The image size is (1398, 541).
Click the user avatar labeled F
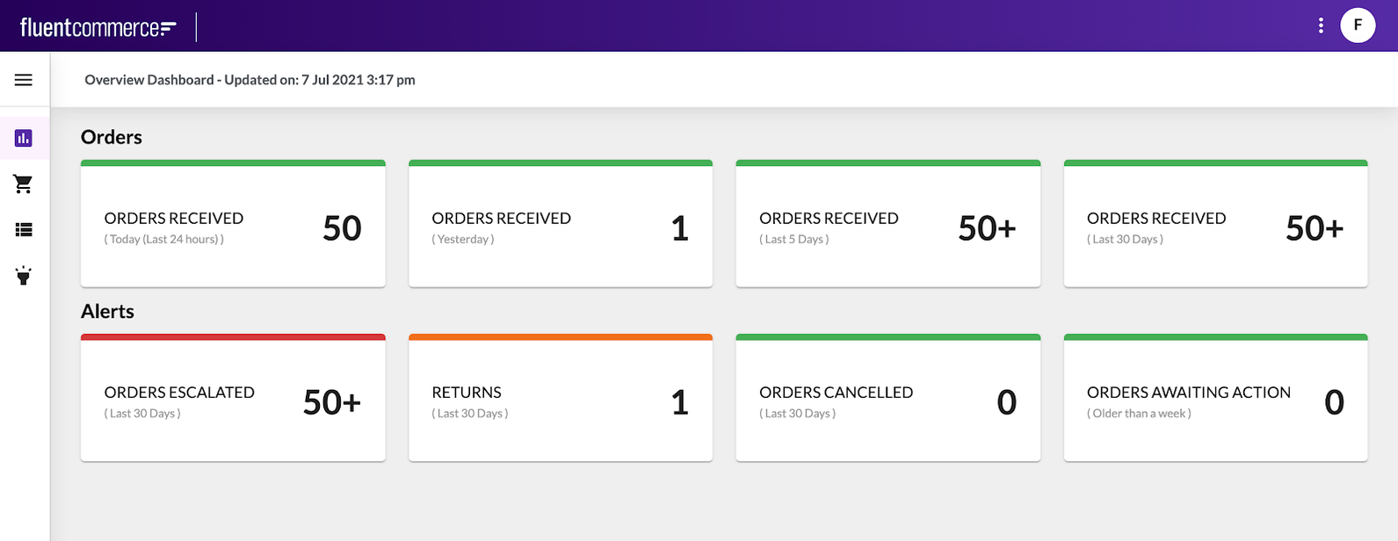coord(1358,25)
